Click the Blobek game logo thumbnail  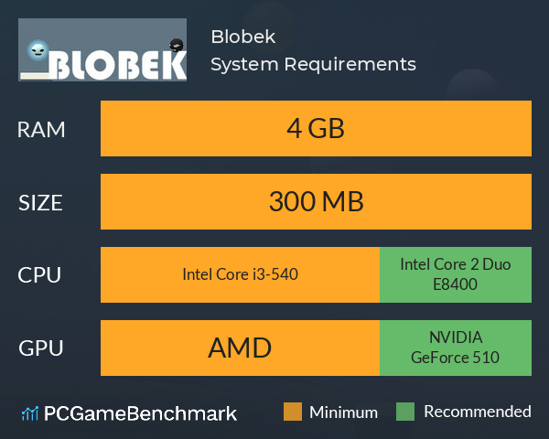coord(102,49)
